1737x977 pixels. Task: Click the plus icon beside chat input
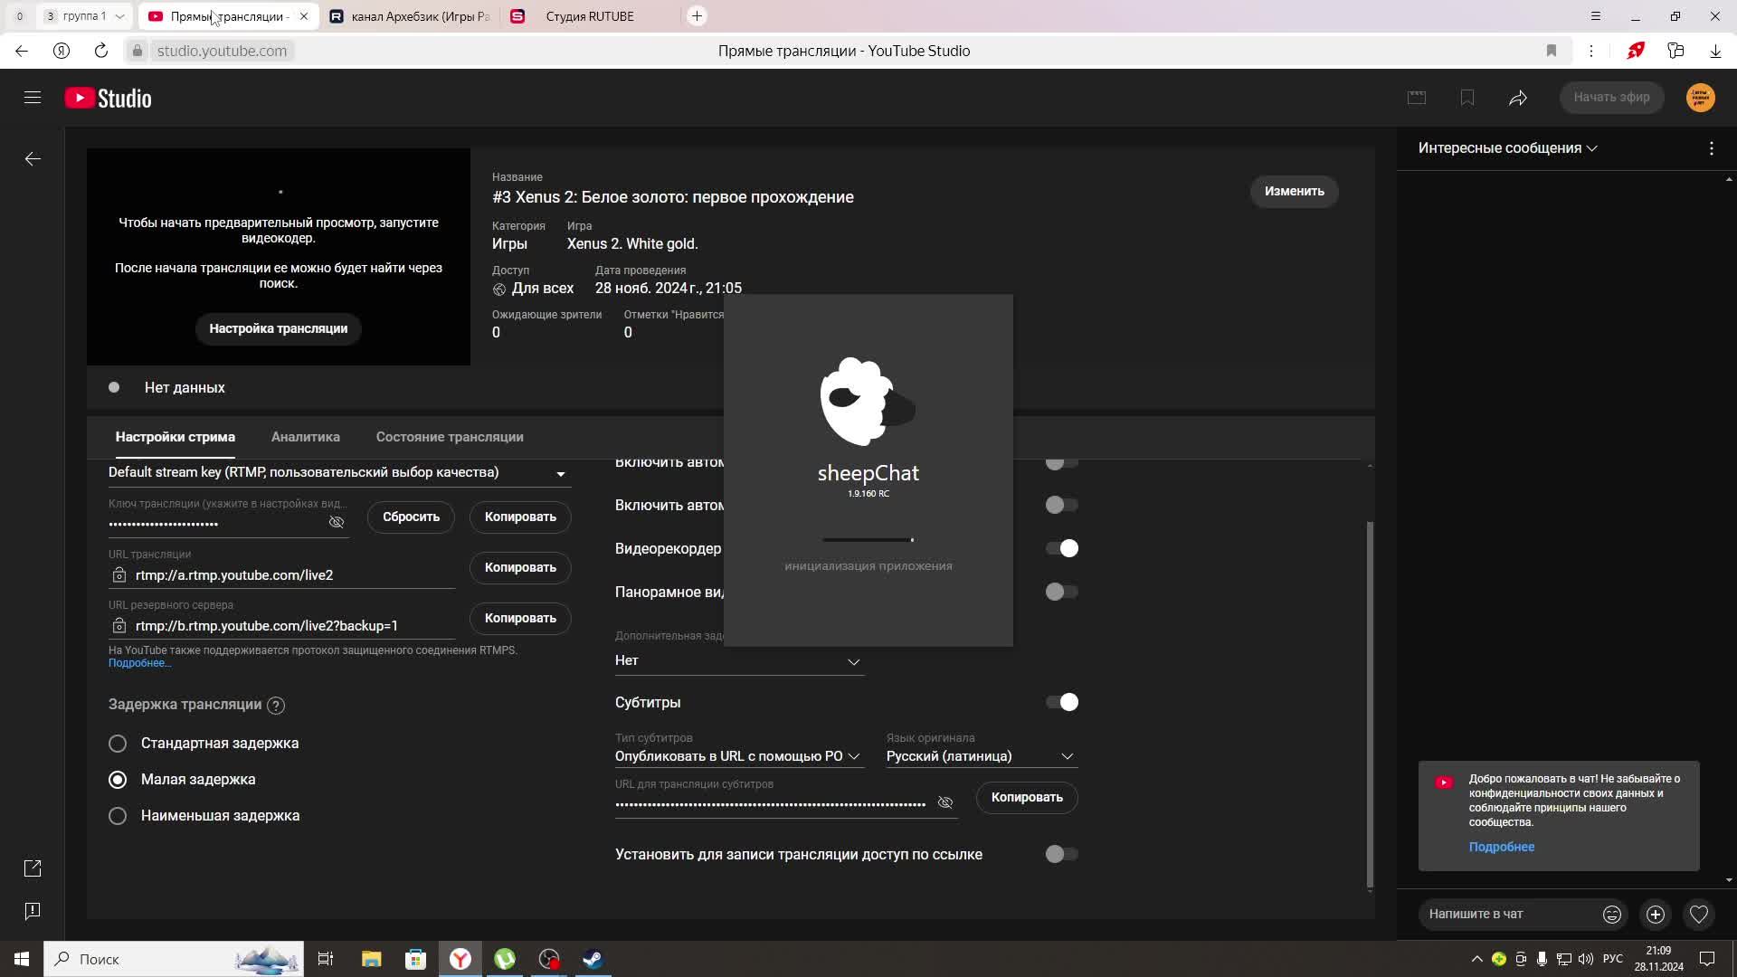pyautogui.click(x=1655, y=915)
